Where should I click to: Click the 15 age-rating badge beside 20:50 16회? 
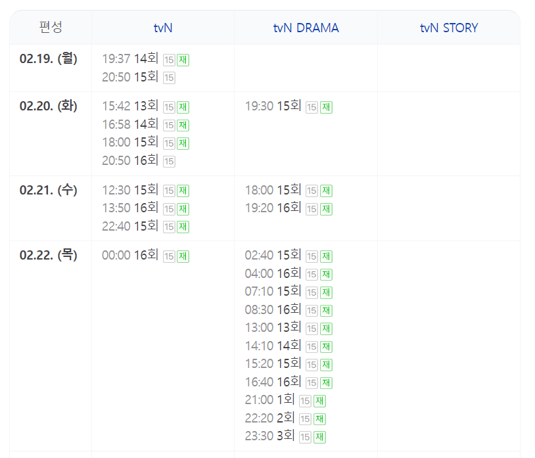(169, 161)
